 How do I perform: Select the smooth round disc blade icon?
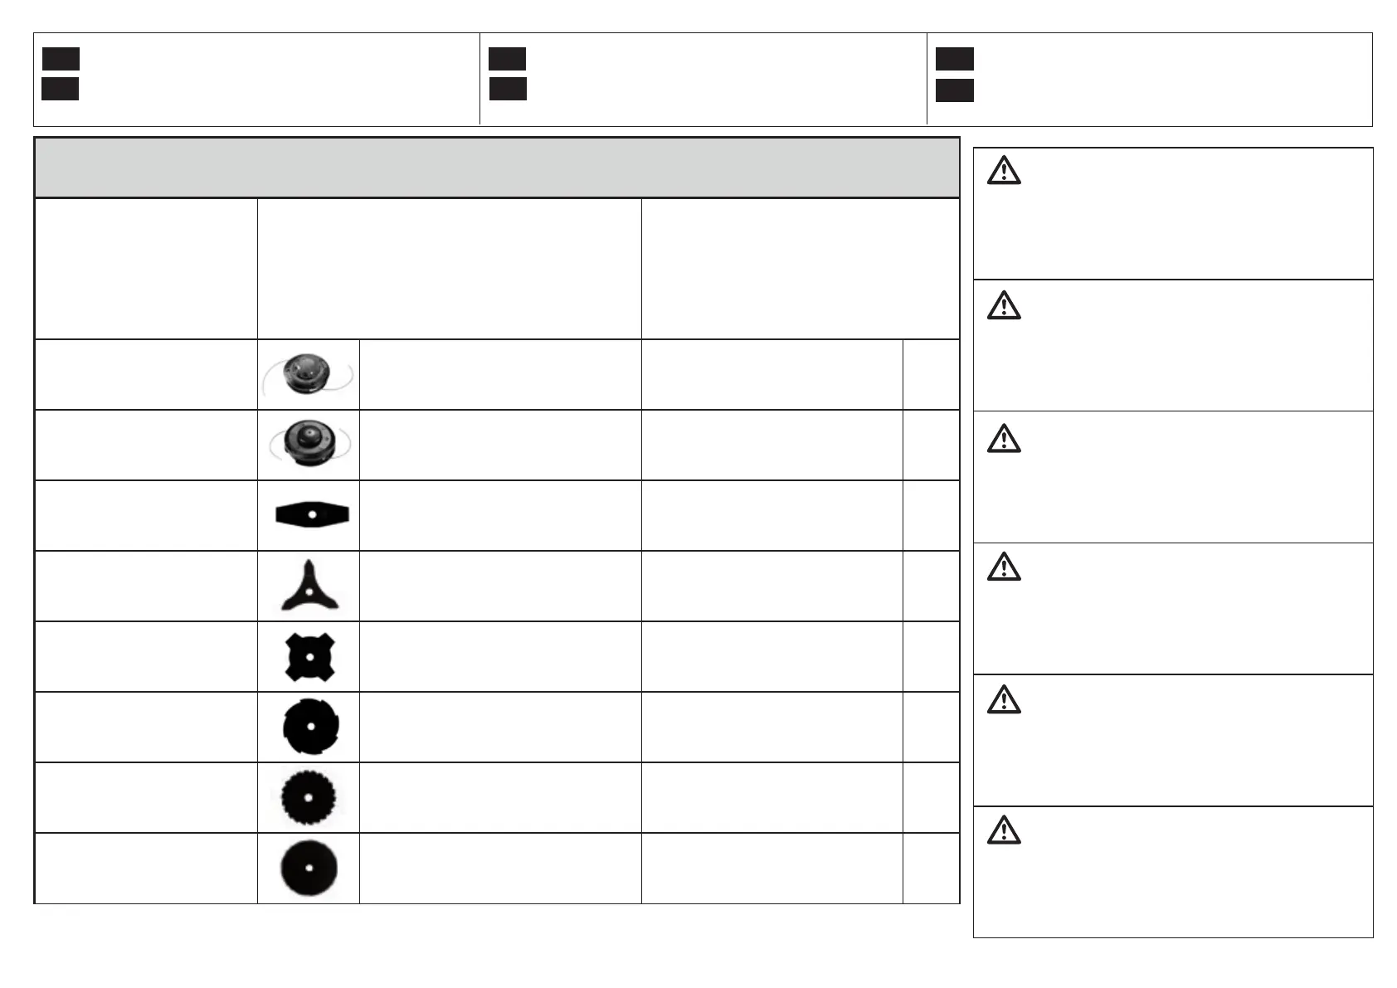(x=308, y=868)
